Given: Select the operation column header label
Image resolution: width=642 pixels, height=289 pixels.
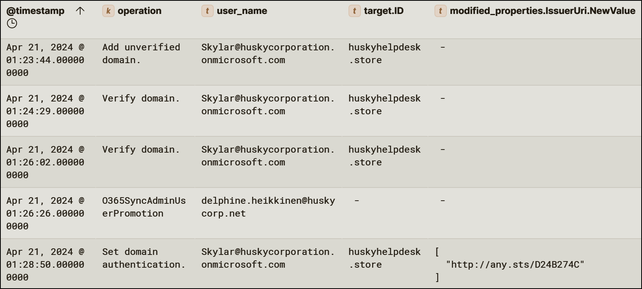Looking at the screenshot, I should (139, 11).
